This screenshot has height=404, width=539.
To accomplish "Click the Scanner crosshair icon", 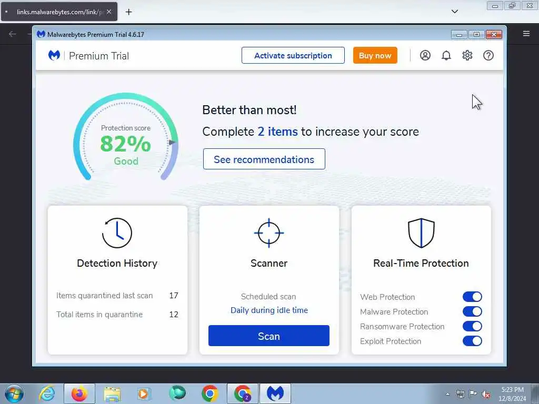I will pyautogui.click(x=269, y=233).
